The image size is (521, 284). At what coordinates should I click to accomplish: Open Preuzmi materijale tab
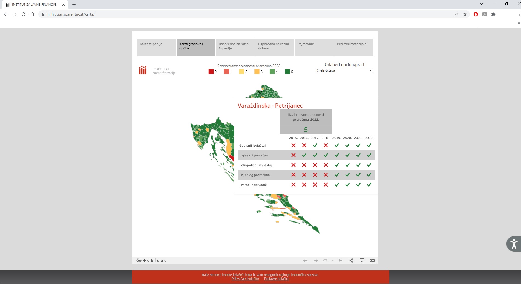353,48
